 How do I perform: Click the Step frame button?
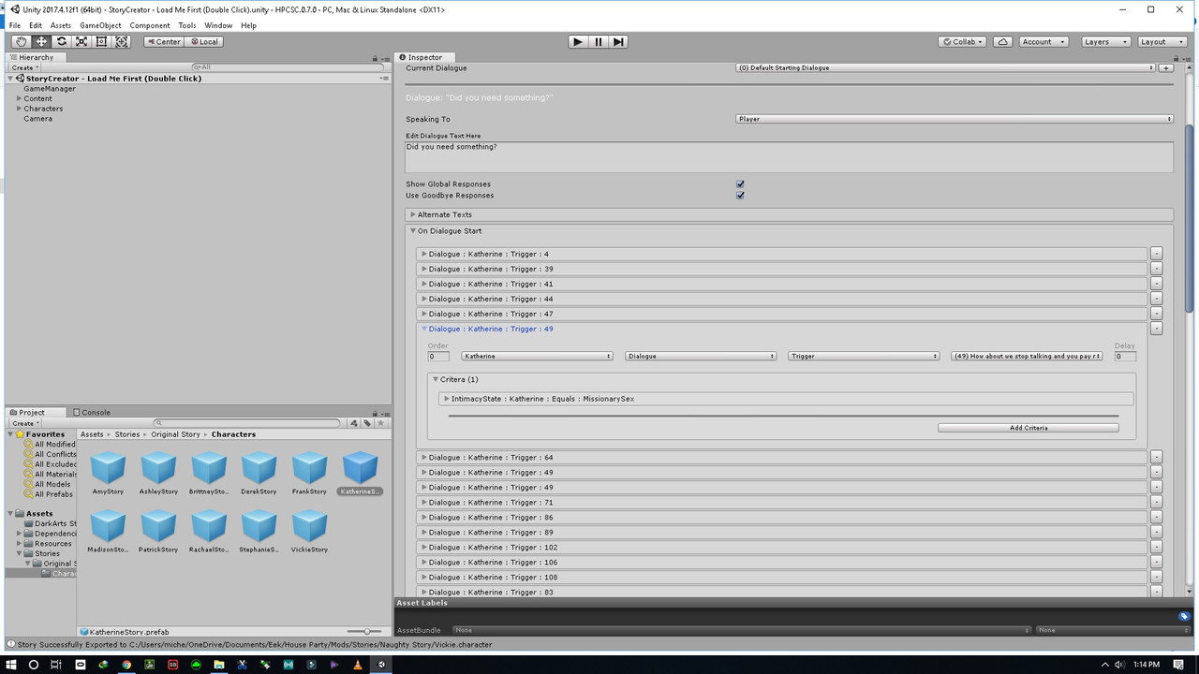618,41
